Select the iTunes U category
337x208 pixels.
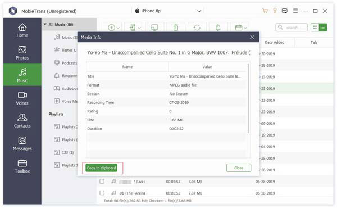click(66, 50)
